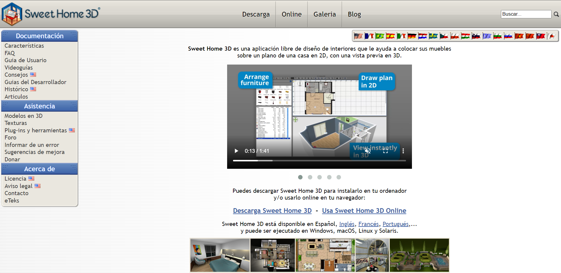Viewport: 561px width, 273px height.
Task: Open the video's more options menu
Action: [x=403, y=151]
